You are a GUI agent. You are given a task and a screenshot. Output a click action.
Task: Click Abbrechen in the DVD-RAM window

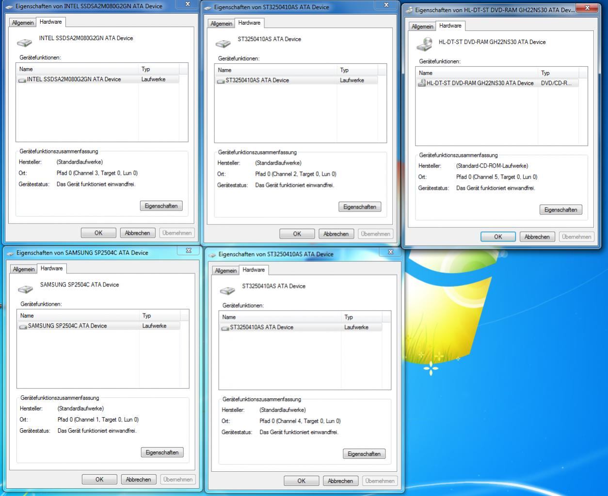[537, 237]
